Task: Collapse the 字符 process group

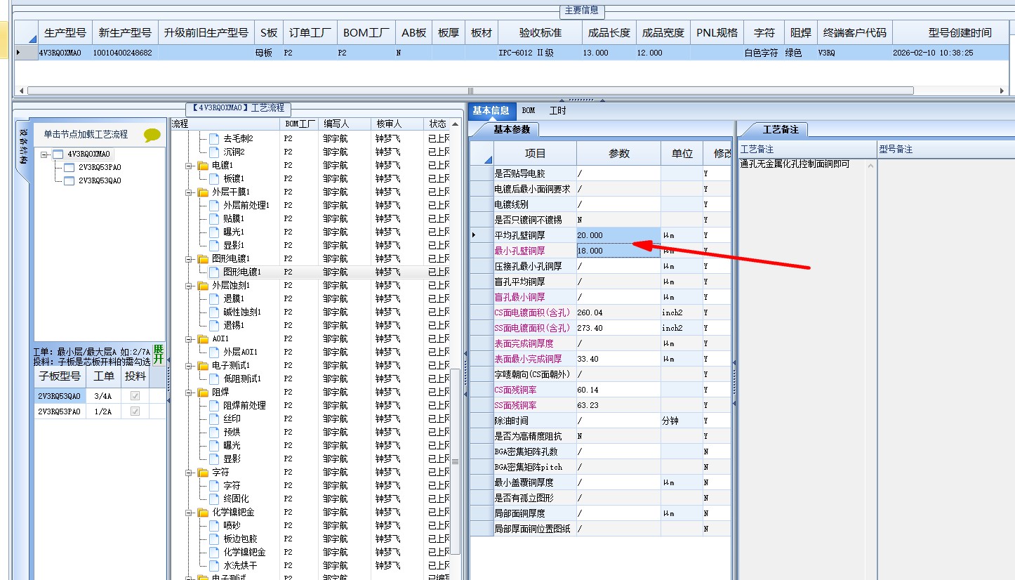Action: click(190, 472)
